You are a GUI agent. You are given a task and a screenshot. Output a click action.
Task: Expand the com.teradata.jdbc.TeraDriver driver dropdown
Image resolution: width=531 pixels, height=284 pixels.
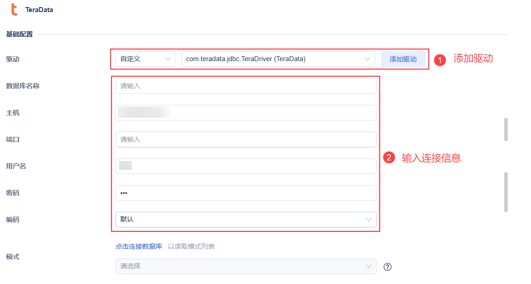tap(278, 59)
